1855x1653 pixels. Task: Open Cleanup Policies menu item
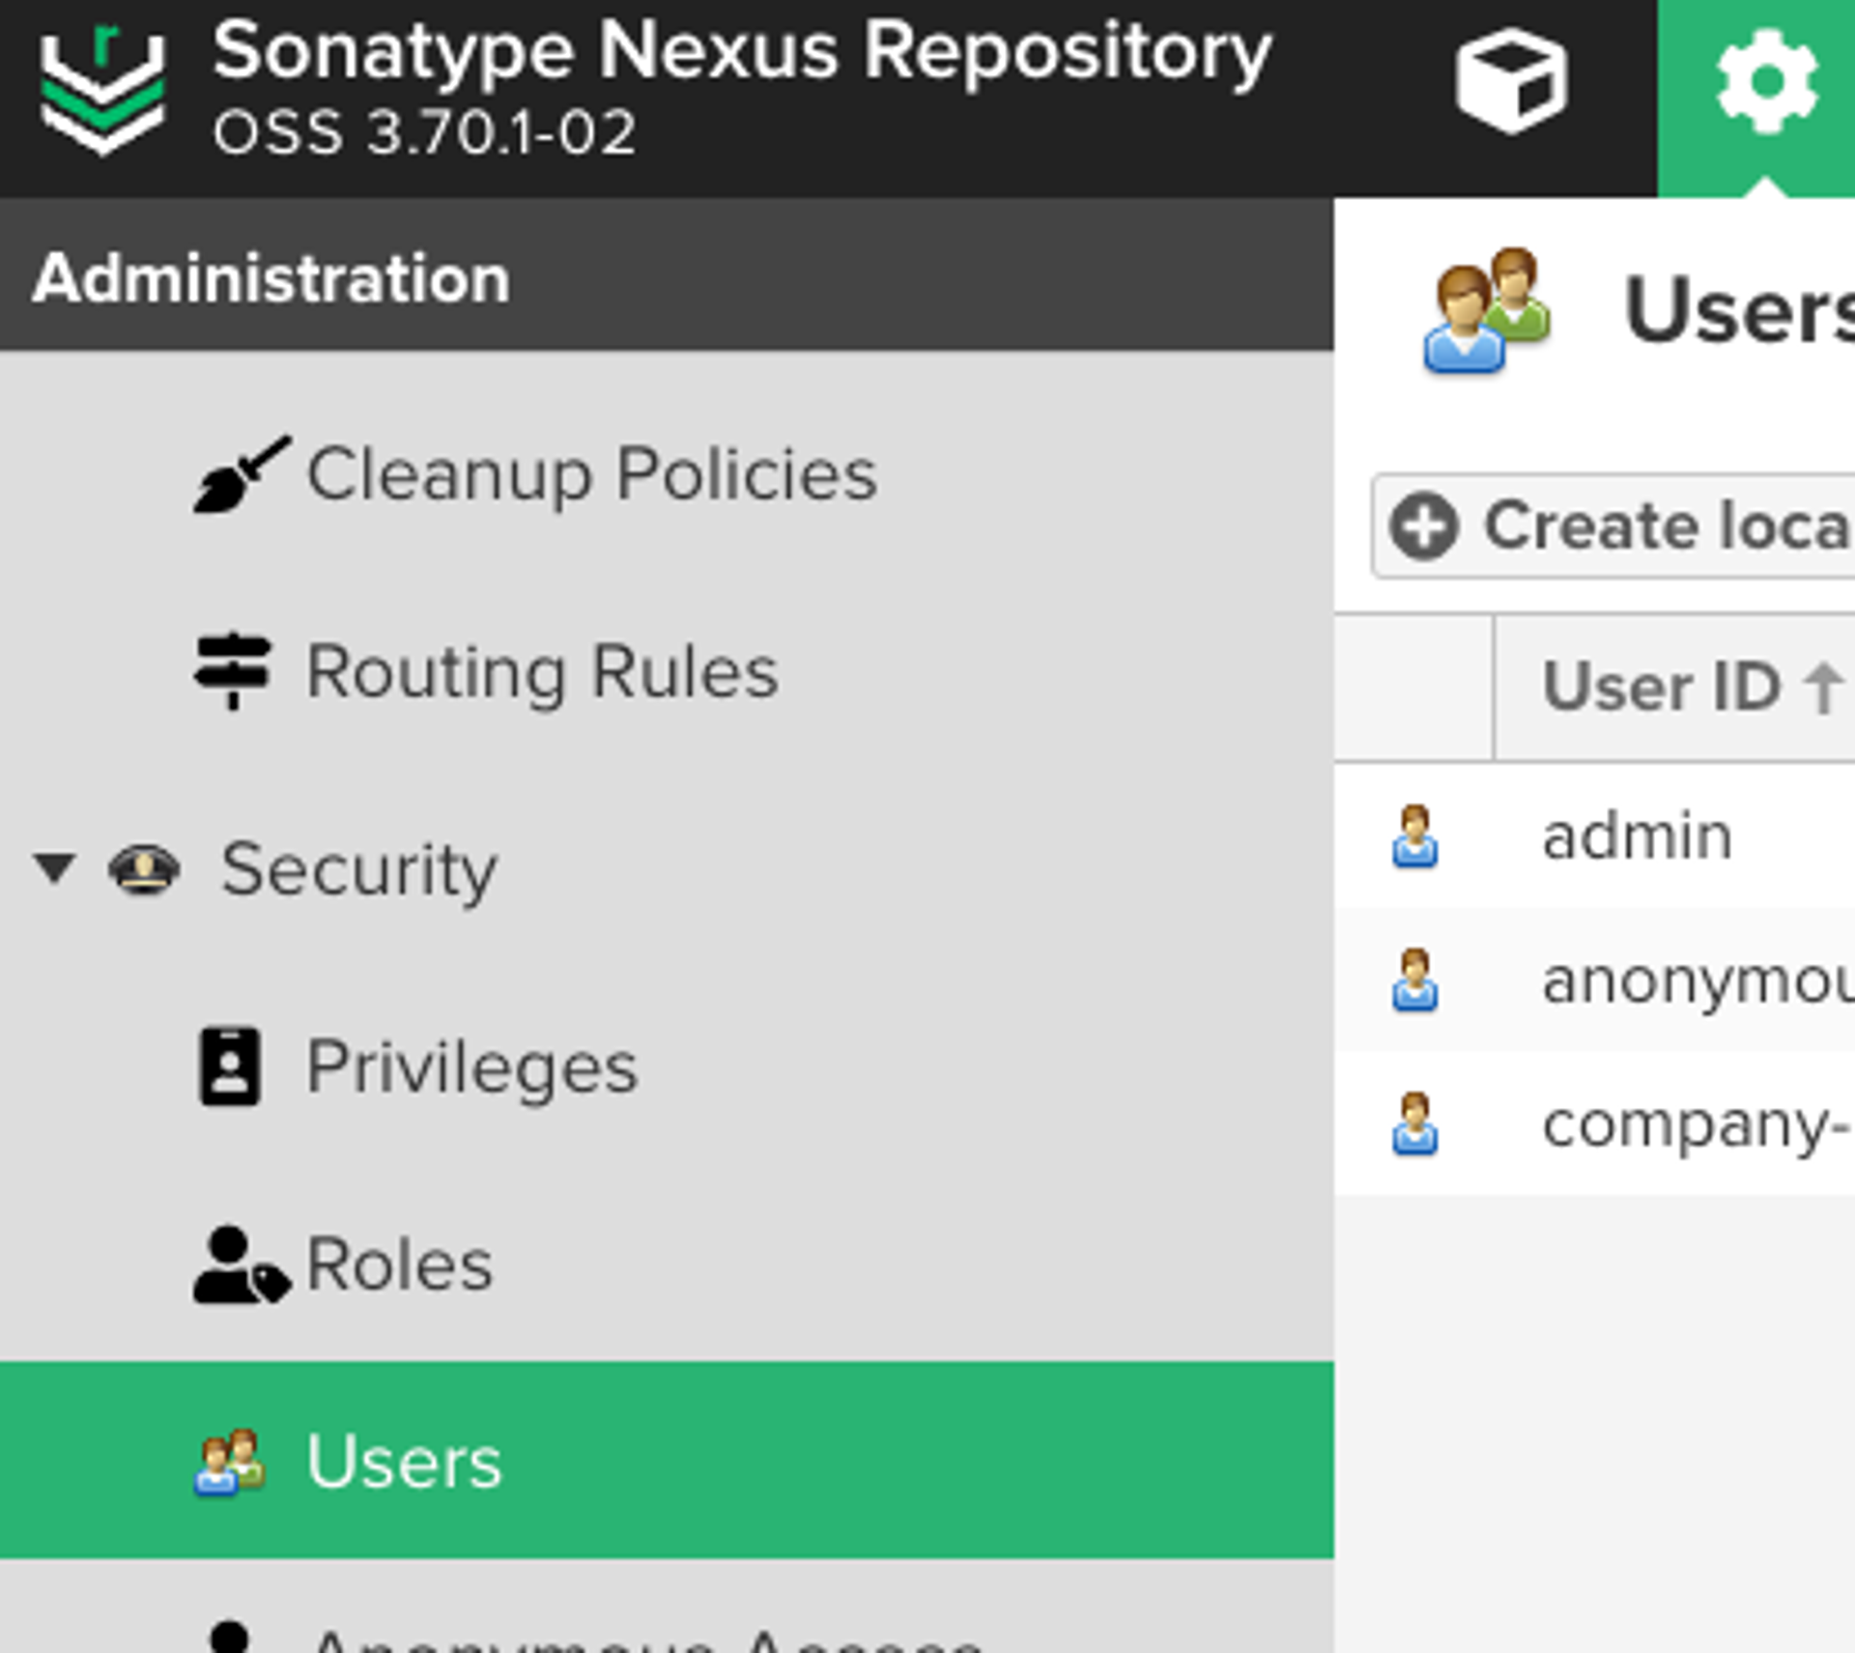tap(591, 475)
